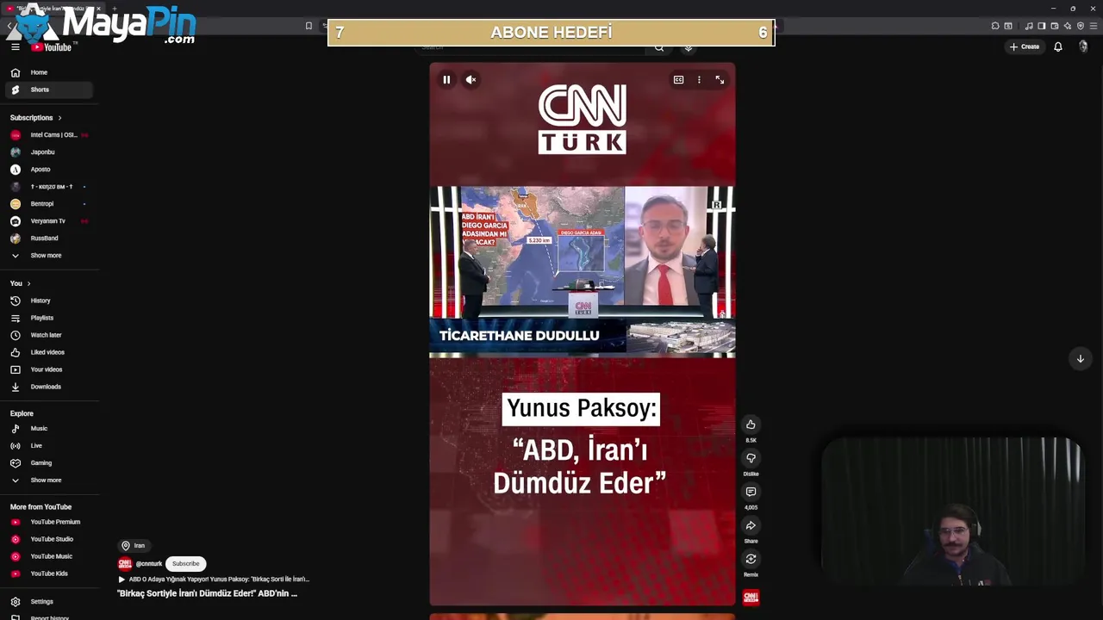Toggle closed captions on the Short
Screen dimensions: 1103x620
coord(678,79)
